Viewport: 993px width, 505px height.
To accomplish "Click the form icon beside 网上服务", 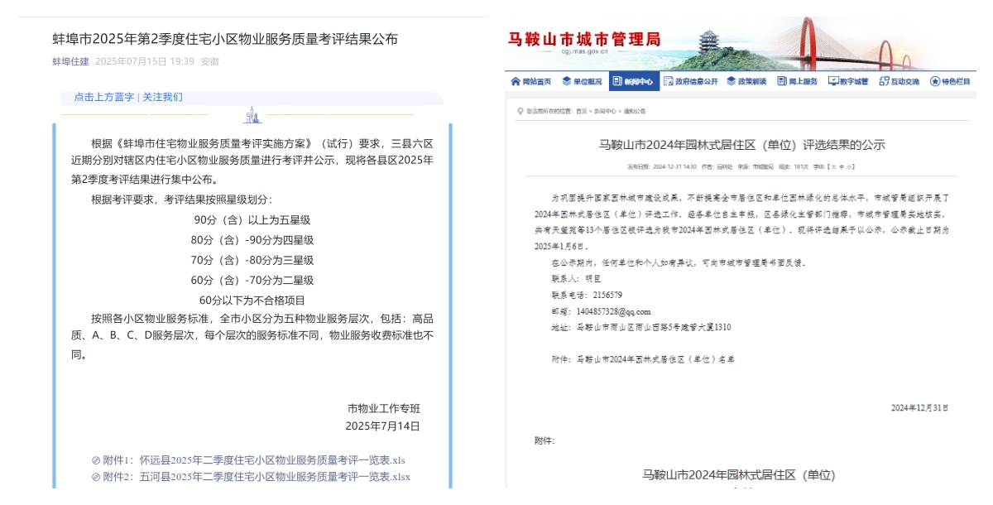I will click(781, 81).
